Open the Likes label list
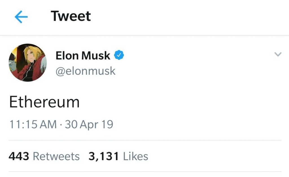 pyautogui.click(x=135, y=156)
